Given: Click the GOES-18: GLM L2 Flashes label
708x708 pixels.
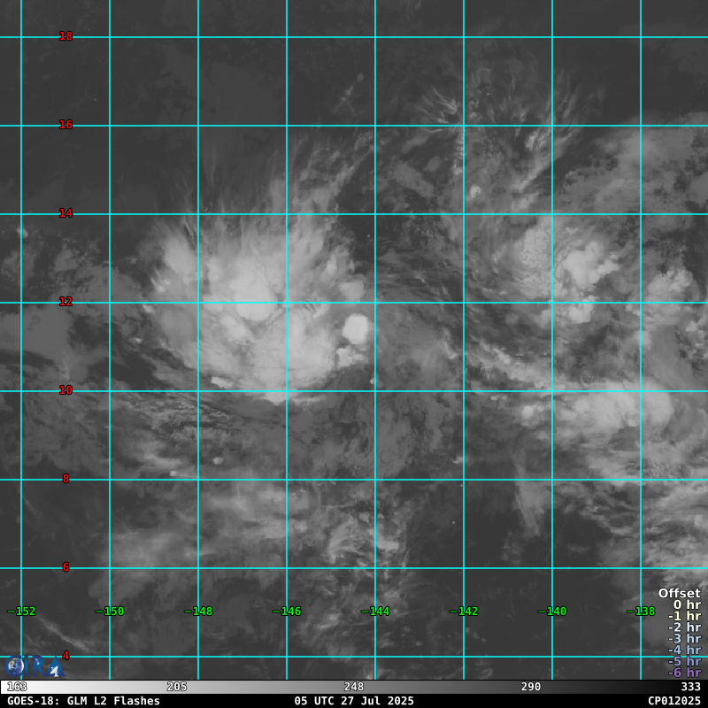Looking at the screenshot, I should click(x=84, y=701).
